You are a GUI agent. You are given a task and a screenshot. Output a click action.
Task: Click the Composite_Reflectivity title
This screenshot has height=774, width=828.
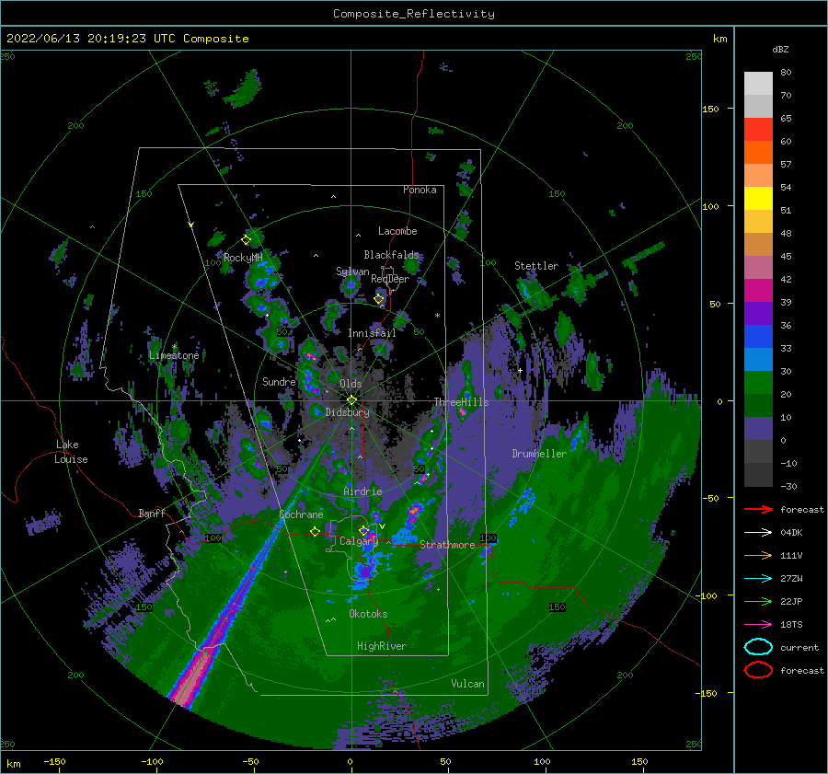413,14
